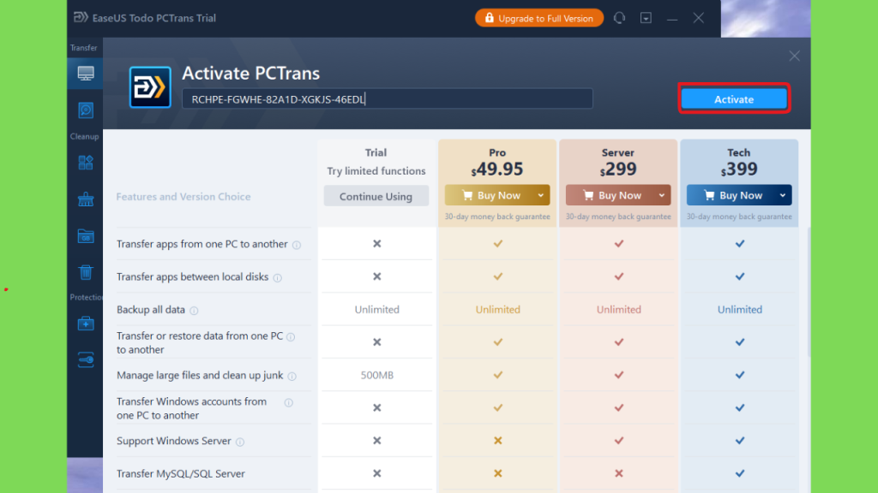The width and height of the screenshot is (878, 493).
Task: Click the product key sidebar icon
Action: [86, 360]
